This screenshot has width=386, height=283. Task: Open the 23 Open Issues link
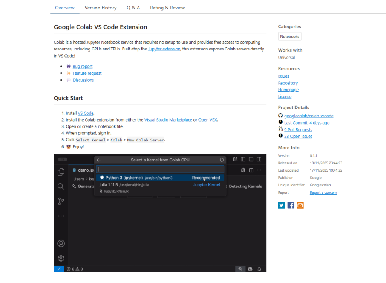pos(298,136)
